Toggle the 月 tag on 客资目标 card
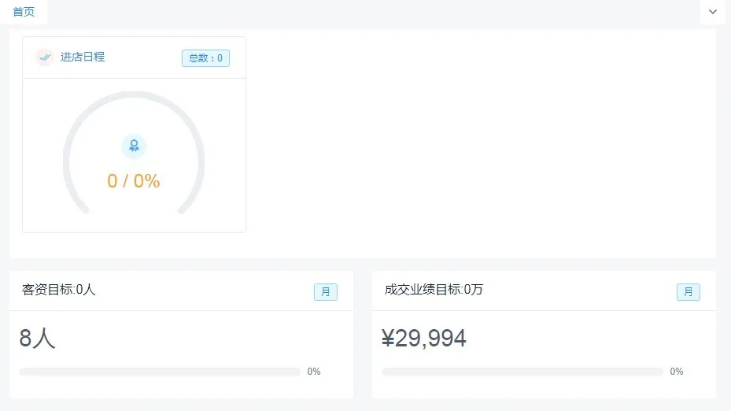The image size is (731, 411). coord(326,292)
